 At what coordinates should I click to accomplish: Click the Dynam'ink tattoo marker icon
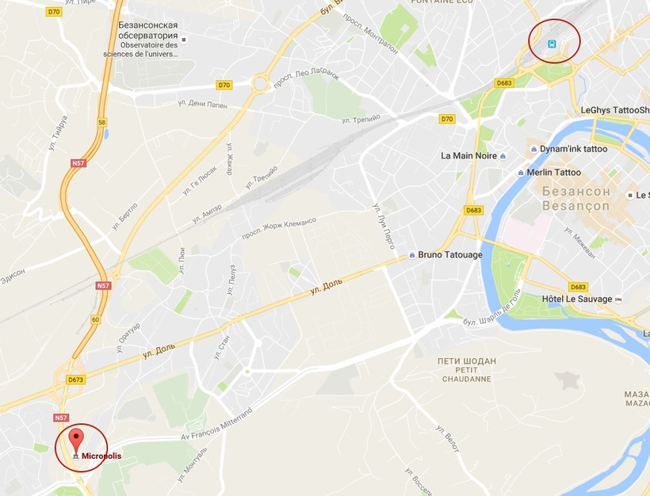(x=534, y=149)
